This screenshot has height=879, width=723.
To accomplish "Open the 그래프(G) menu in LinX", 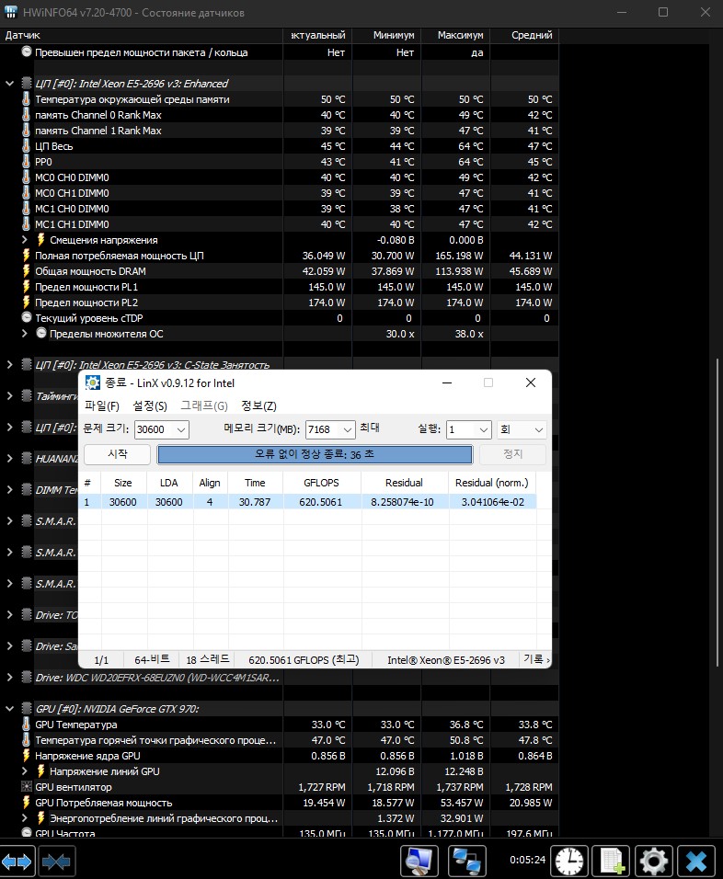I will (x=204, y=405).
